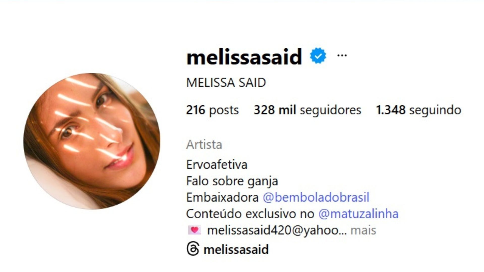This screenshot has height=272, width=484.
Task: Open the @bemboladobrasil mention link
Action: click(x=316, y=197)
